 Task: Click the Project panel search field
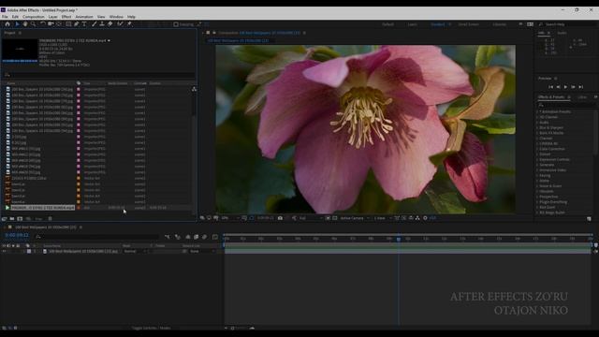pyautogui.click(x=99, y=75)
